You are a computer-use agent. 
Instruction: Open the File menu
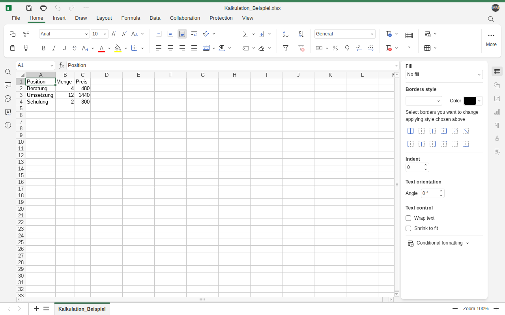click(x=16, y=18)
